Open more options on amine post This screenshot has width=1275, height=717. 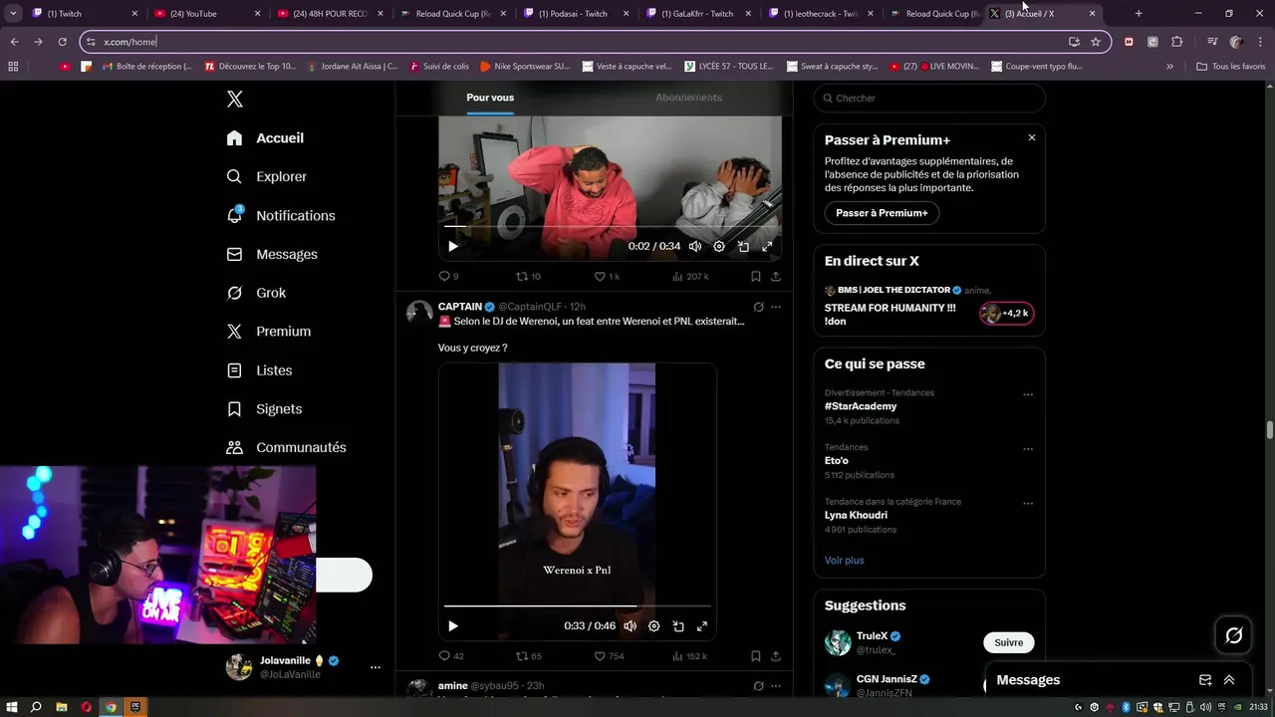[x=776, y=686]
